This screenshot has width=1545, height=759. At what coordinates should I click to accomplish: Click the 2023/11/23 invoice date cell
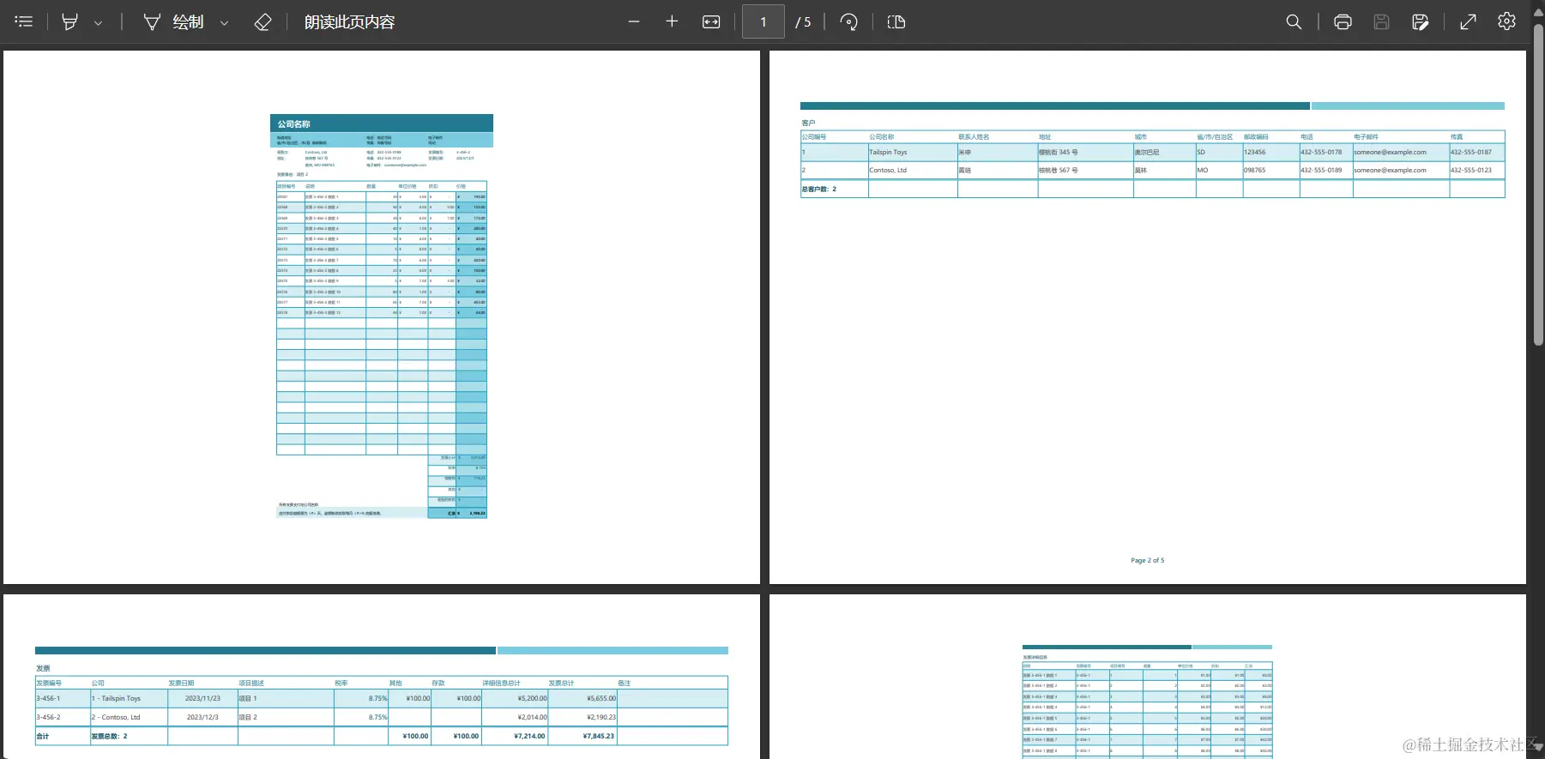[202, 698]
